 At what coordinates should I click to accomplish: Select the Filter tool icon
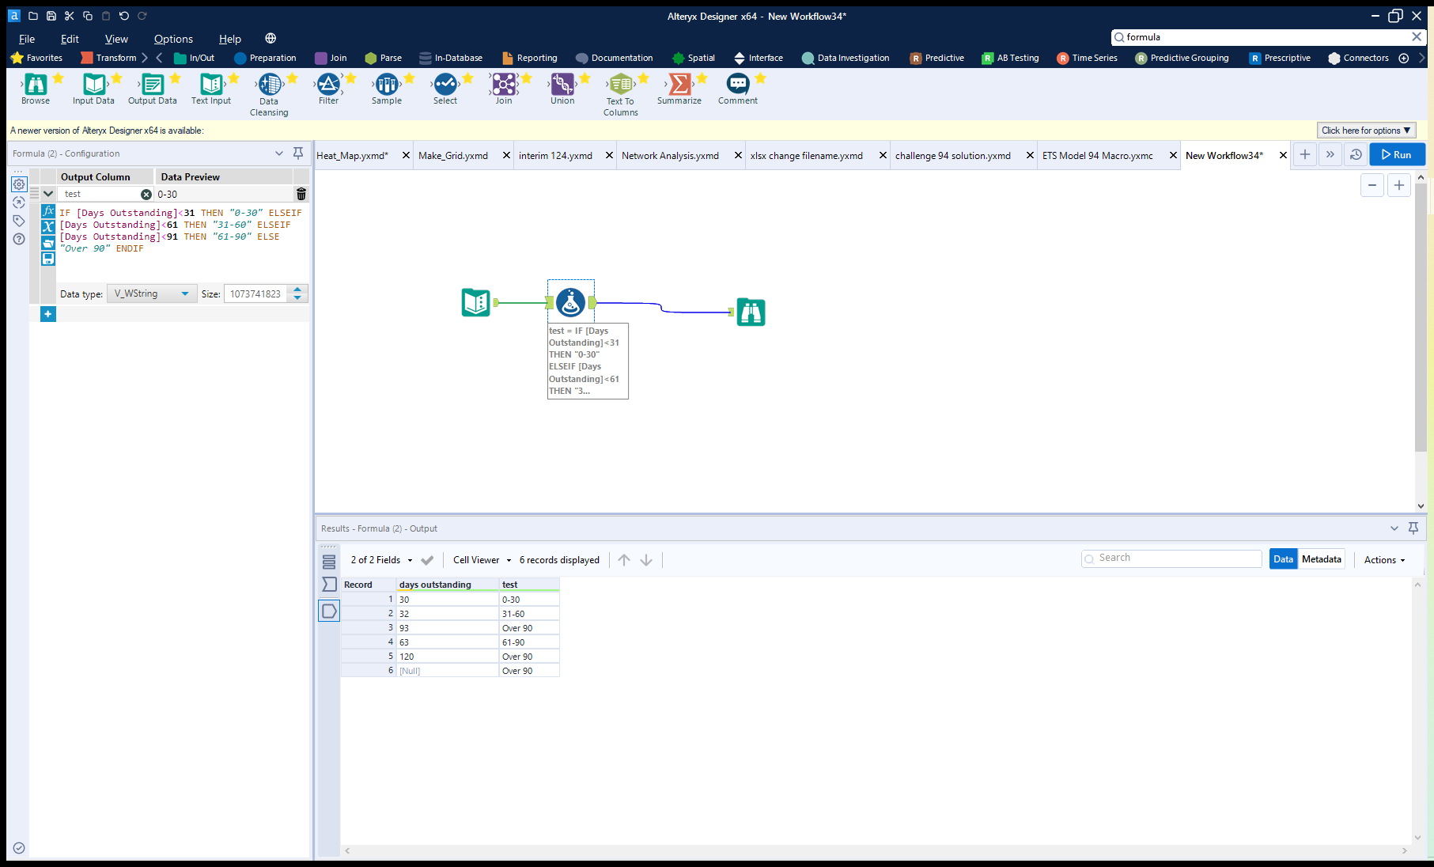click(328, 85)
